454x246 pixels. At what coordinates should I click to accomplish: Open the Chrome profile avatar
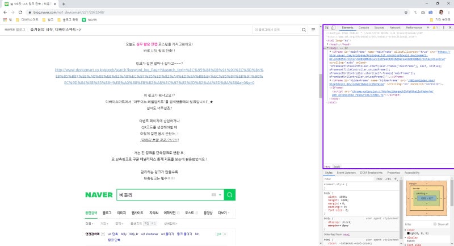[441, 12]
